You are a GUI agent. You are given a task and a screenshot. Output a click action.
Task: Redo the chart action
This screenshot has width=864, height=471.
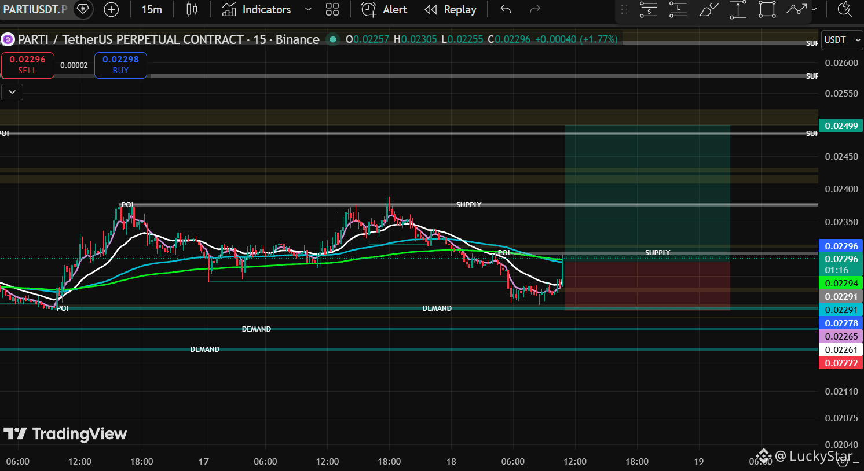[x=535, y=9]
